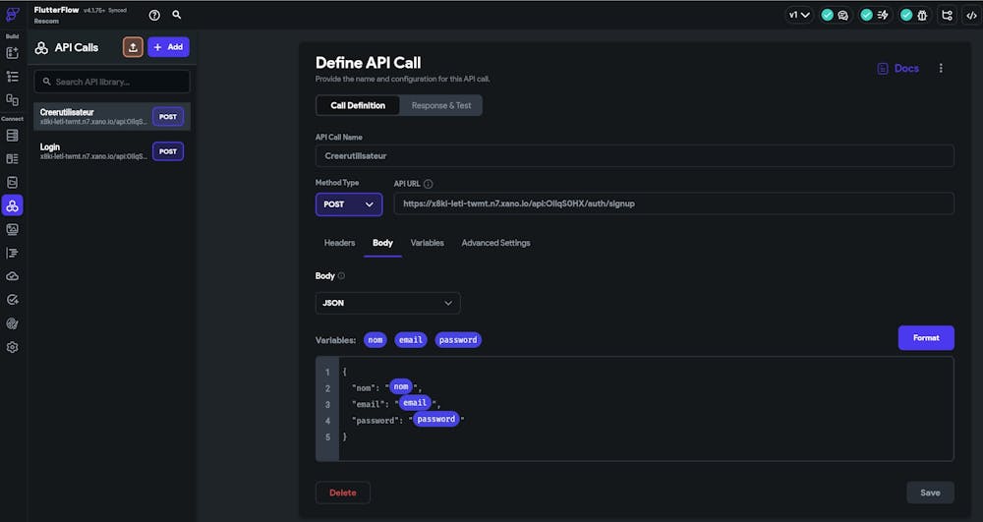This screenshot has height=522, width=983.
Task: Open the Widget Tree sidebar icon
Action: click(13, 76)
